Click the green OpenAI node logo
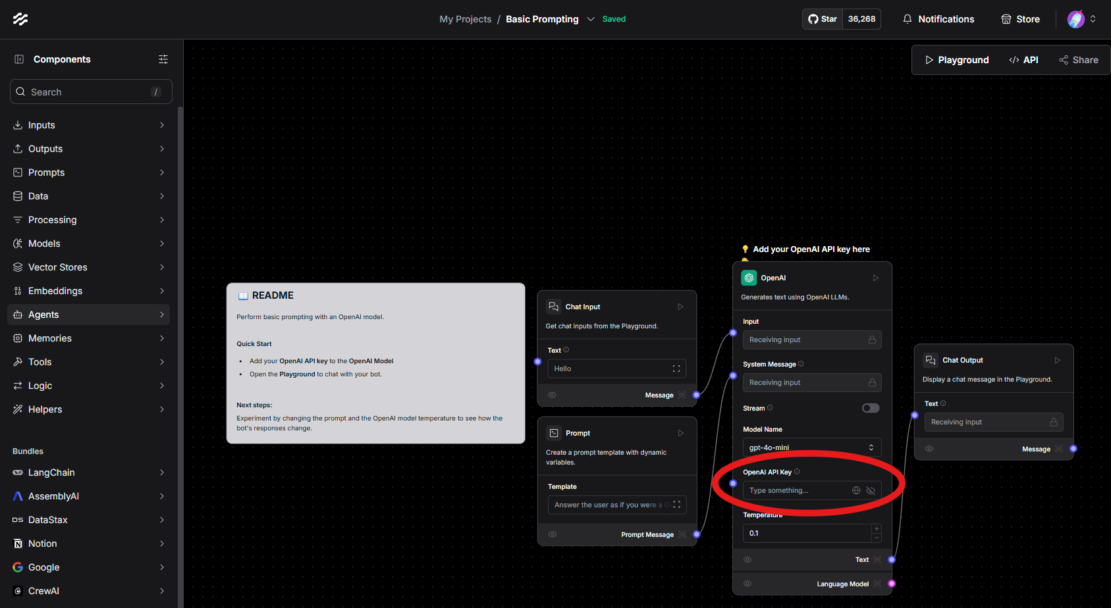The height and width of the screenshot is (608, 1111). pyautogui.click(x=749, y=278)
